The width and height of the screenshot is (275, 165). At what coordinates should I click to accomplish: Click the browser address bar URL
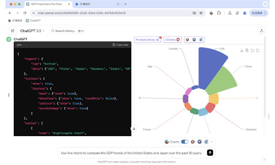pyautogui.click(x=82, y=13)
